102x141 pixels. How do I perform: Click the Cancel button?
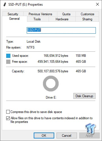point(67,136)
